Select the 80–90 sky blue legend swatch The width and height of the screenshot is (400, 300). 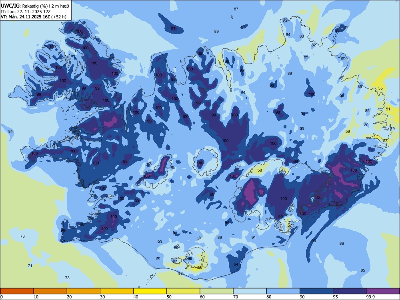283,291
